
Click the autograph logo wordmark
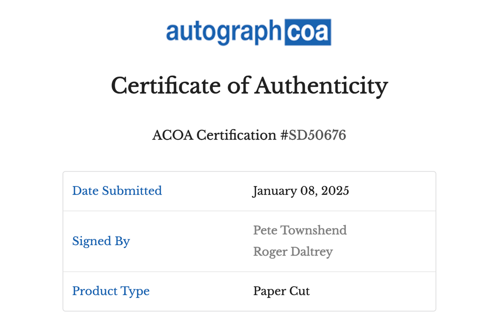click(x=224, y=32)
